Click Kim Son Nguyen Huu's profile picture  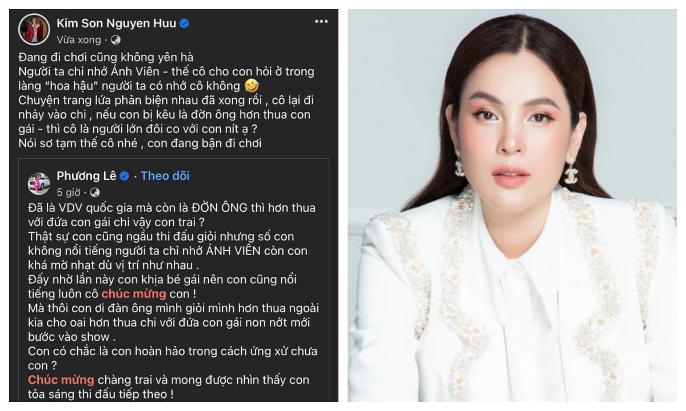pos(35,29)
